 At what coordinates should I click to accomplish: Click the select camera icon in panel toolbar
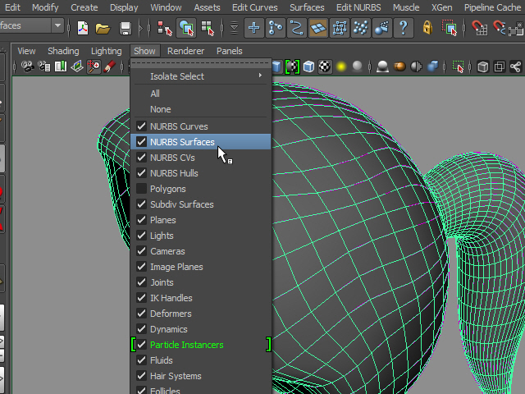[x=28, y=66]
